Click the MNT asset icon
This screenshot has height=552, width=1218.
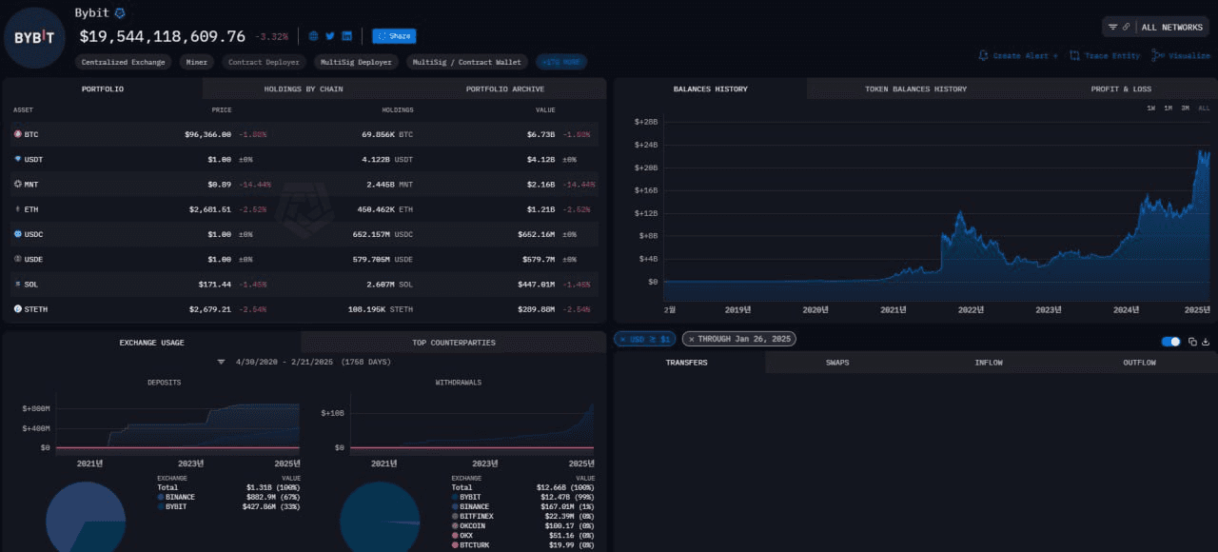point(17,184)
